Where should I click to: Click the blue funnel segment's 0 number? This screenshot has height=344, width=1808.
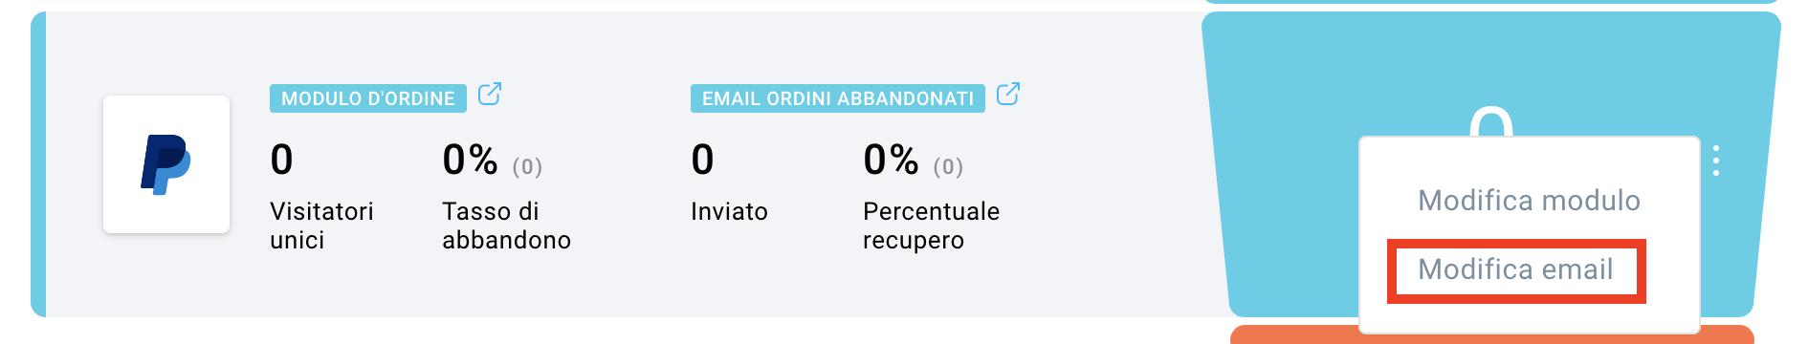(1491, 121)
